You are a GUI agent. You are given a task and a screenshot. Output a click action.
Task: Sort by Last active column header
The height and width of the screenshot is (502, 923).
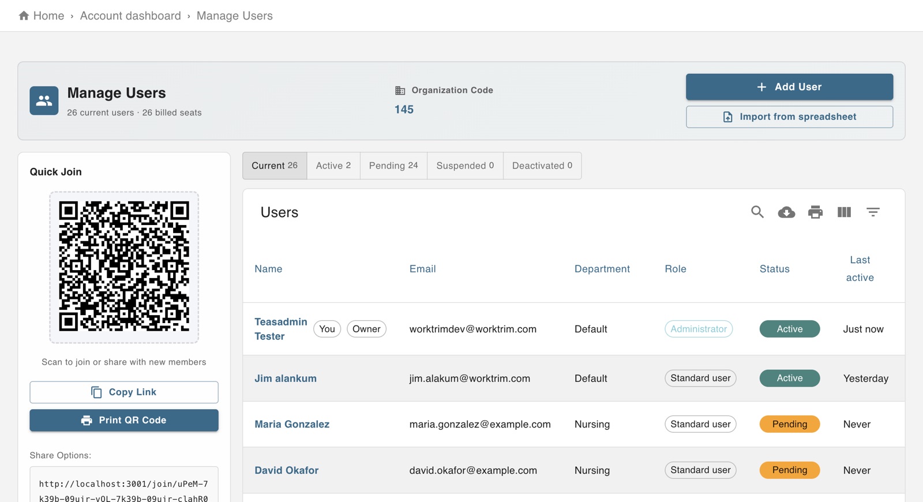tap(860, 269)
